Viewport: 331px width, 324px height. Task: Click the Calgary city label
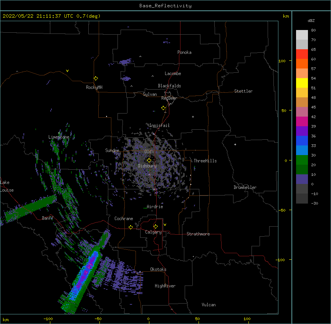click(153, 232)
